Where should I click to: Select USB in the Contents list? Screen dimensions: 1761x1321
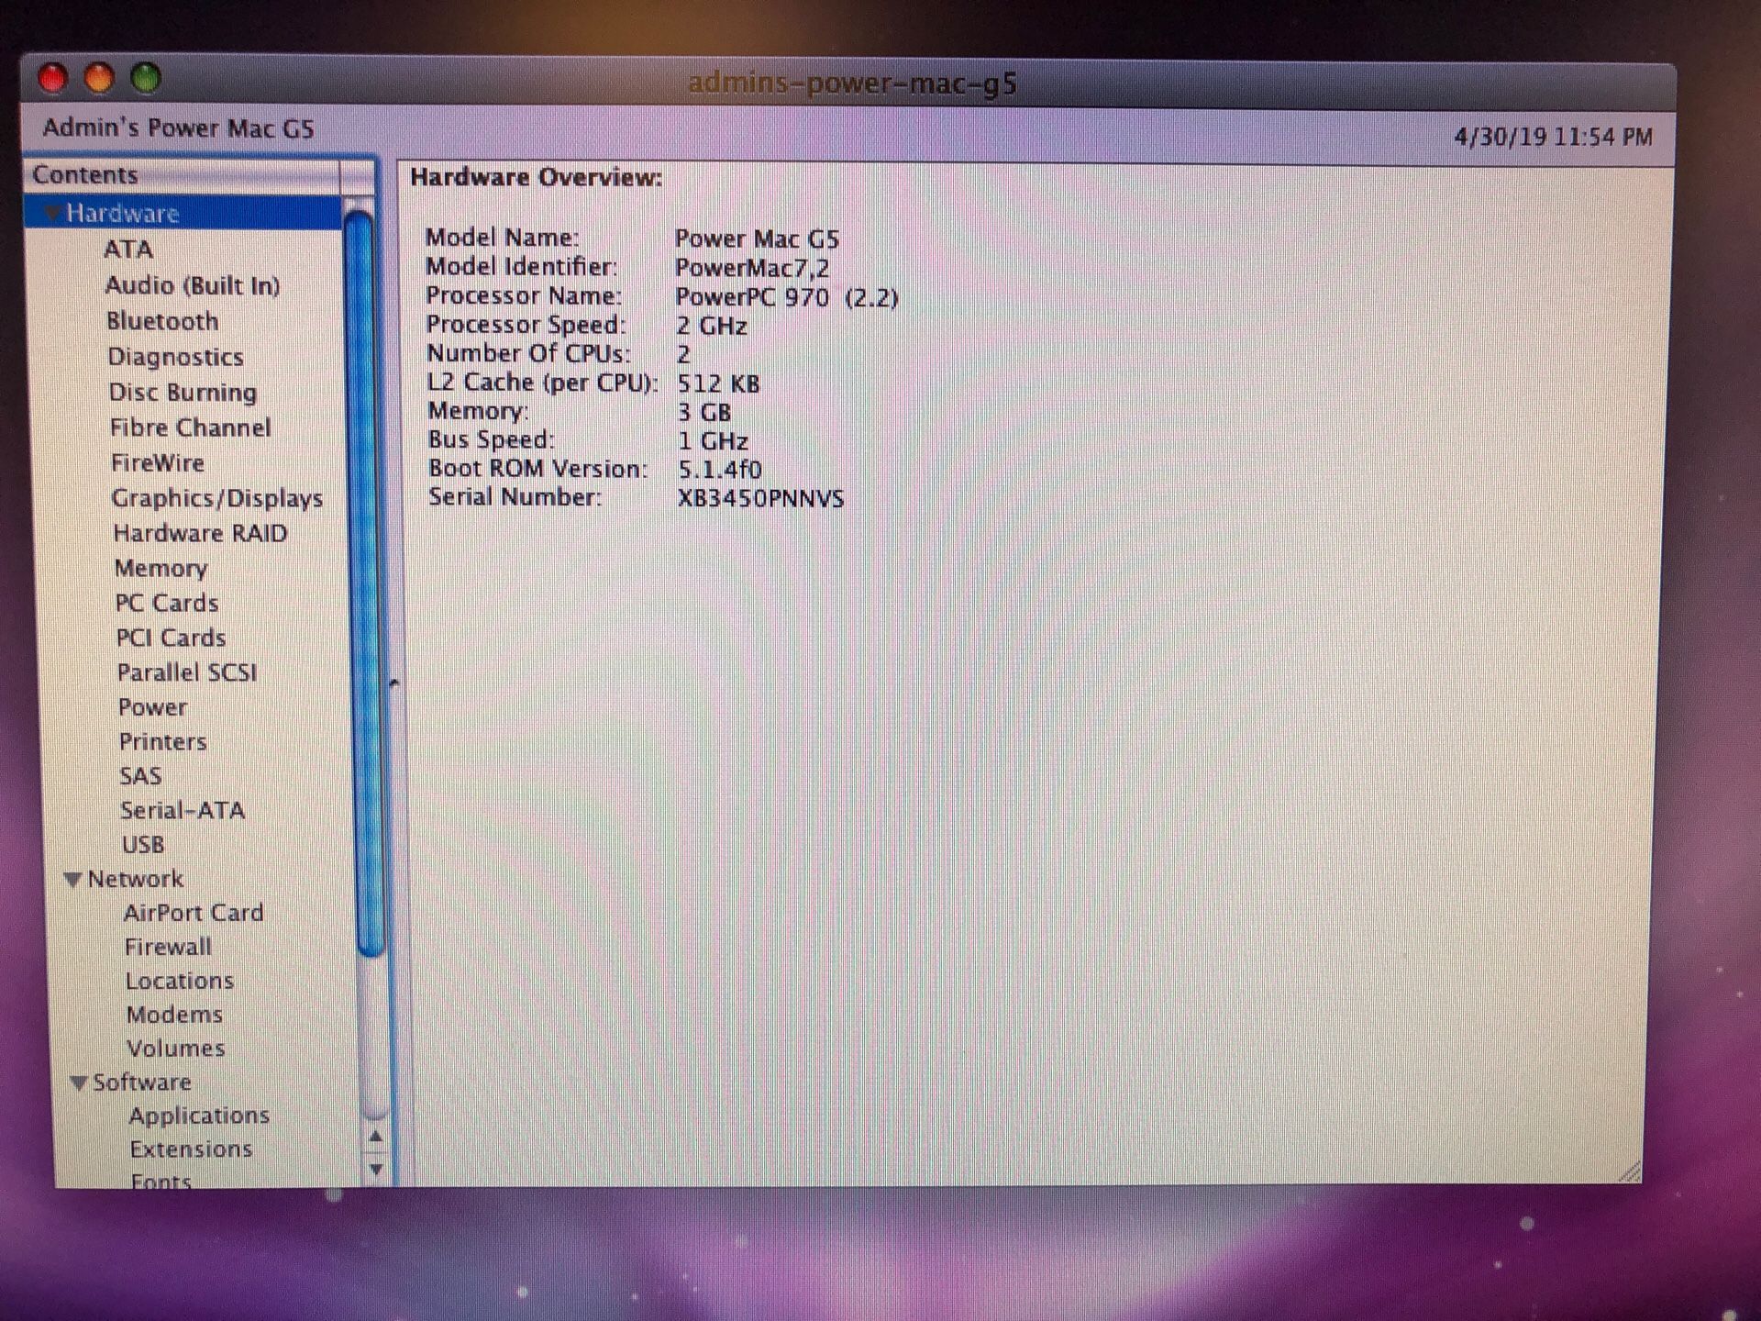point(143,845)
